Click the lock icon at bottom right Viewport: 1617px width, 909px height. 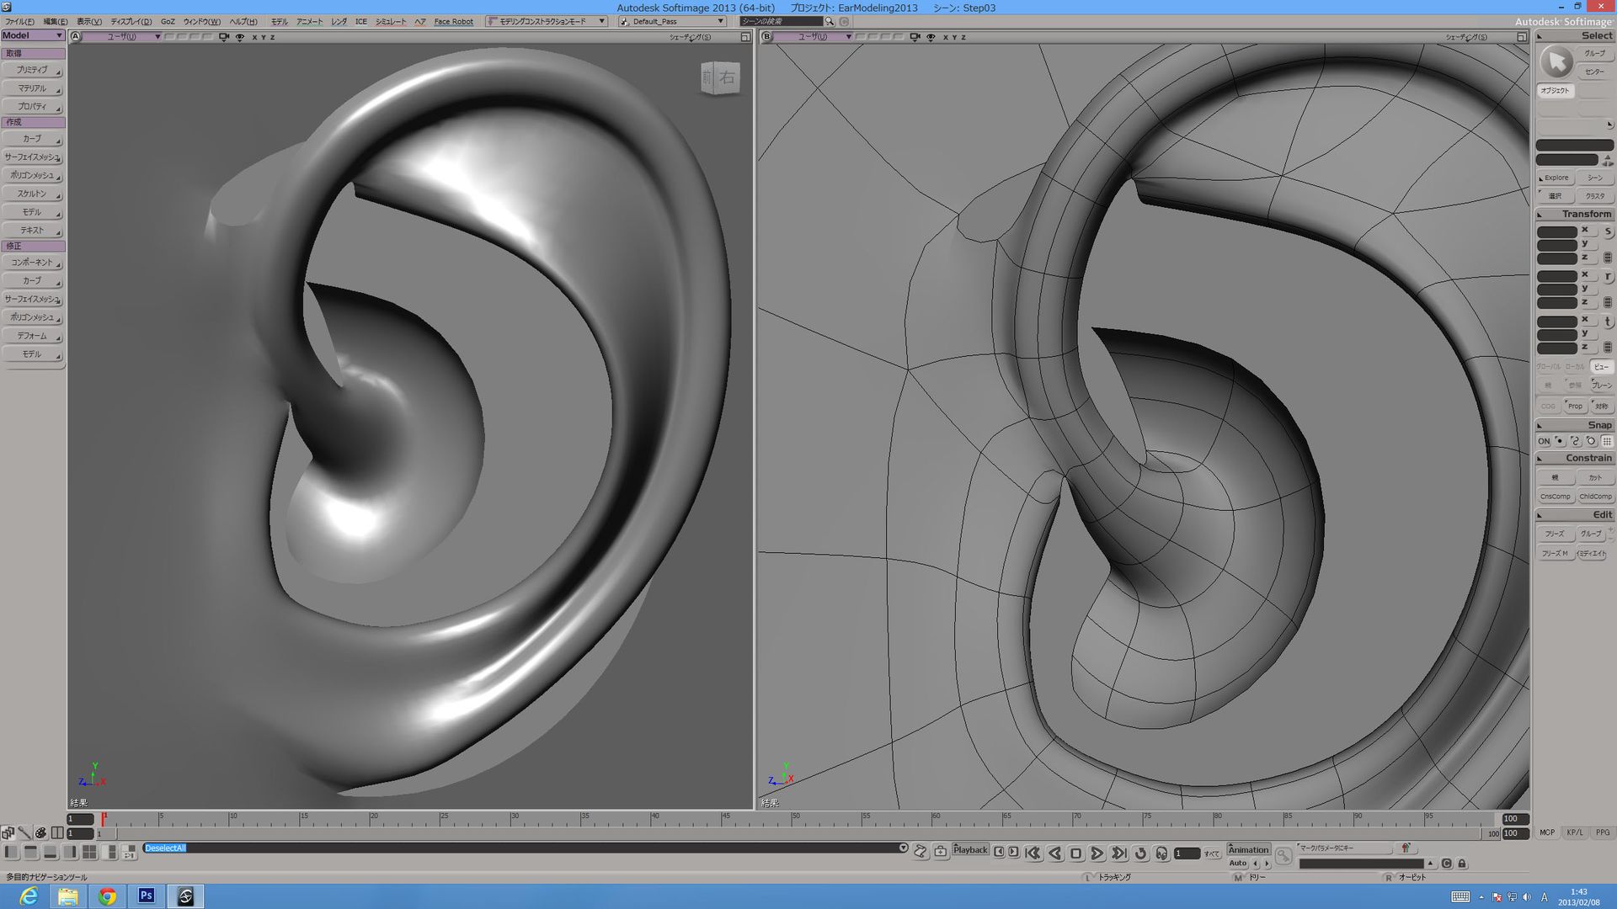tap(1462, 864)
